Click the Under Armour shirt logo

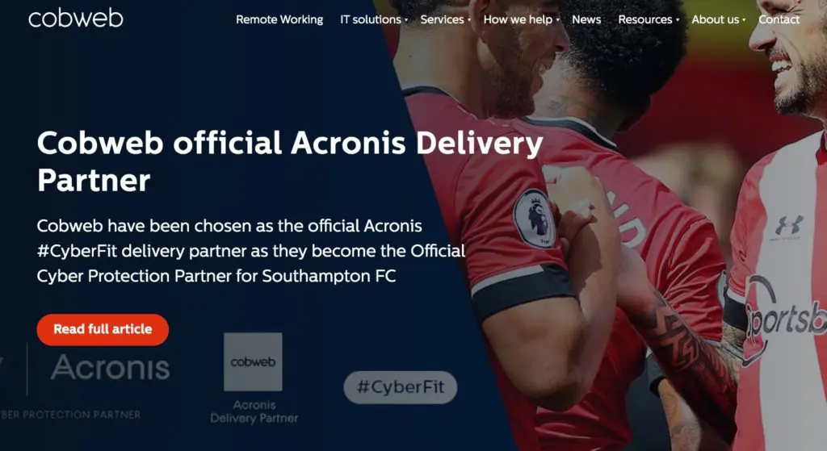pyautogui.click(x=789, y=227)
